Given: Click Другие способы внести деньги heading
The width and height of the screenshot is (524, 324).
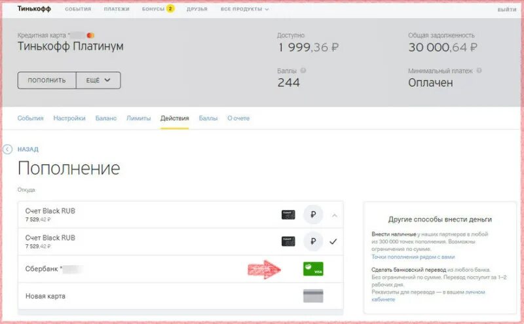Looking at the screenshot, I should [440, 219].
